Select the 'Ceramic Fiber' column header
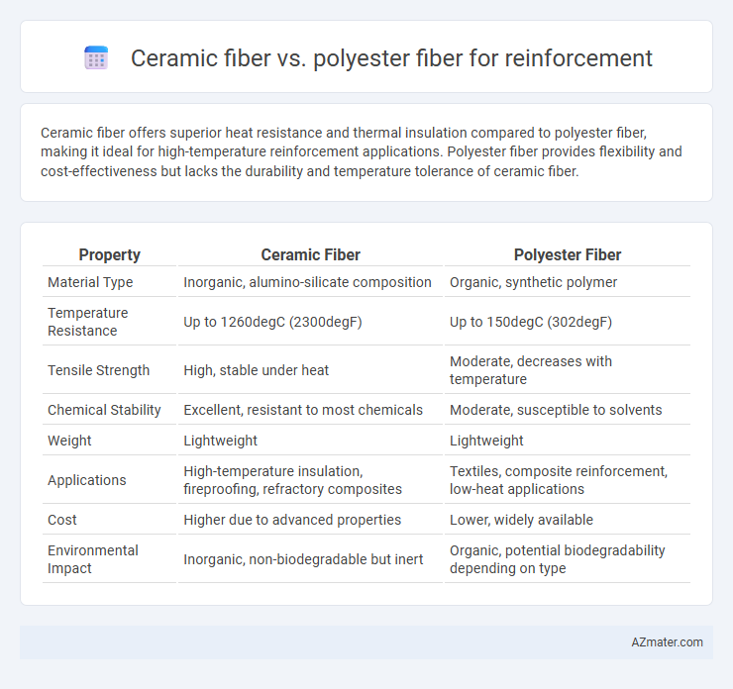The image size is (733, 689). point(310,254)
